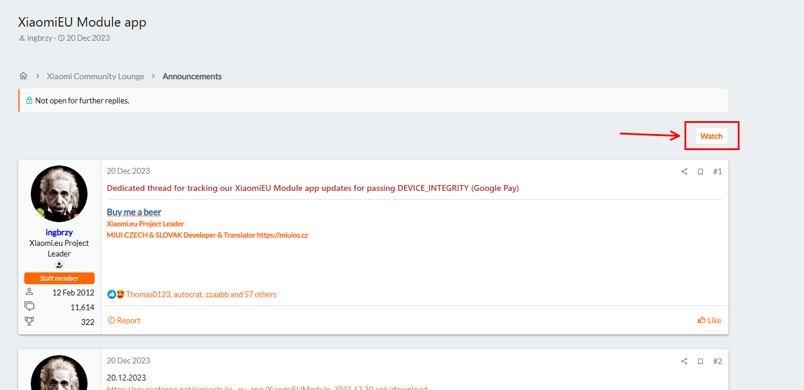Open the Buy me a beer link
The image size is (804, 390).
(x=134, y=212)
